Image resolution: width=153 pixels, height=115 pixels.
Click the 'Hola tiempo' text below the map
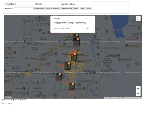[7, 104]
